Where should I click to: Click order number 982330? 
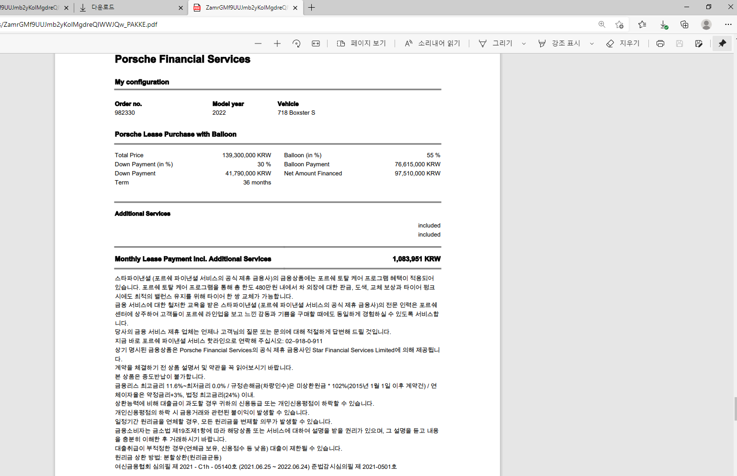click(125, 113)
